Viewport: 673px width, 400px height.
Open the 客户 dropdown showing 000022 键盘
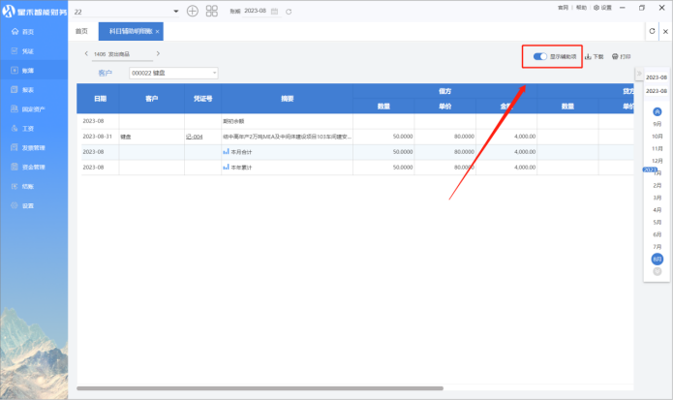tap(172, 73)
